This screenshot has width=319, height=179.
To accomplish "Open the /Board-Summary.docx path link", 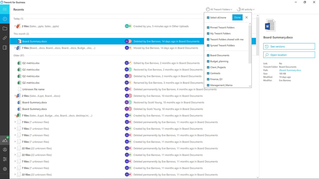I will click(x=290, y=70).
